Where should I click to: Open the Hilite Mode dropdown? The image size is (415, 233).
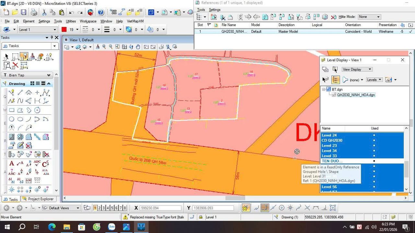click(x=369, y=17)
